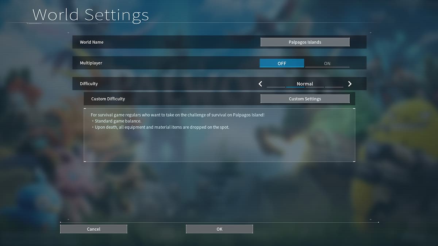Click the Normal difficulty selector
Image resolution: width=438 pixels, height=246 pixels.
(x=305, y=83)
